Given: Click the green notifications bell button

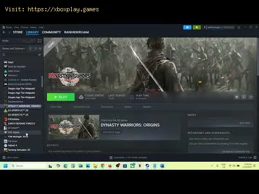Looking at the screenshot, I should [197, 27].
